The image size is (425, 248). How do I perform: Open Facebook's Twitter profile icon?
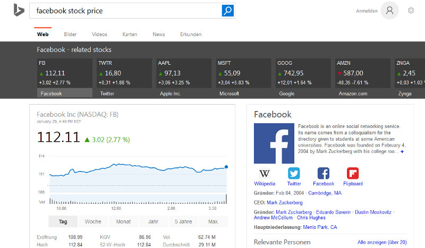[294, 174]
